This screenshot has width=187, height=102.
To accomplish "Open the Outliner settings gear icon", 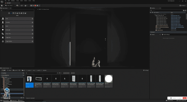I will [x=185, y=10].
